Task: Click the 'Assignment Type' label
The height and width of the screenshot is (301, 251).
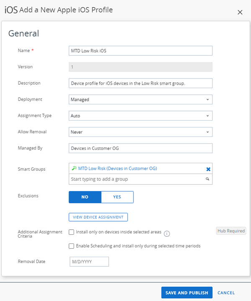Action: click(35, 116)
